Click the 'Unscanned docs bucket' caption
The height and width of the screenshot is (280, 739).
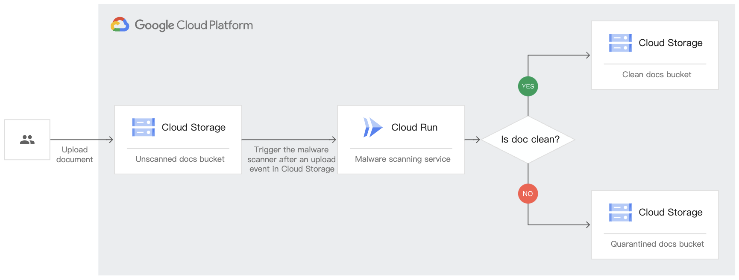click(x=180, y=159)
